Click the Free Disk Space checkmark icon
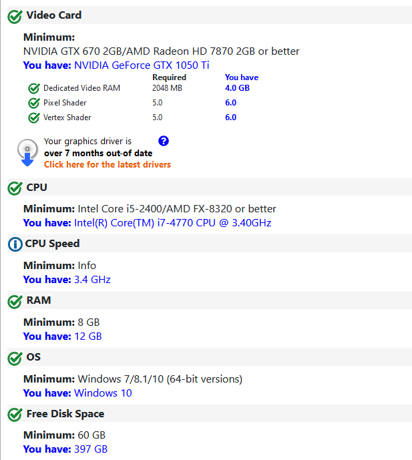 click(15, 415)
